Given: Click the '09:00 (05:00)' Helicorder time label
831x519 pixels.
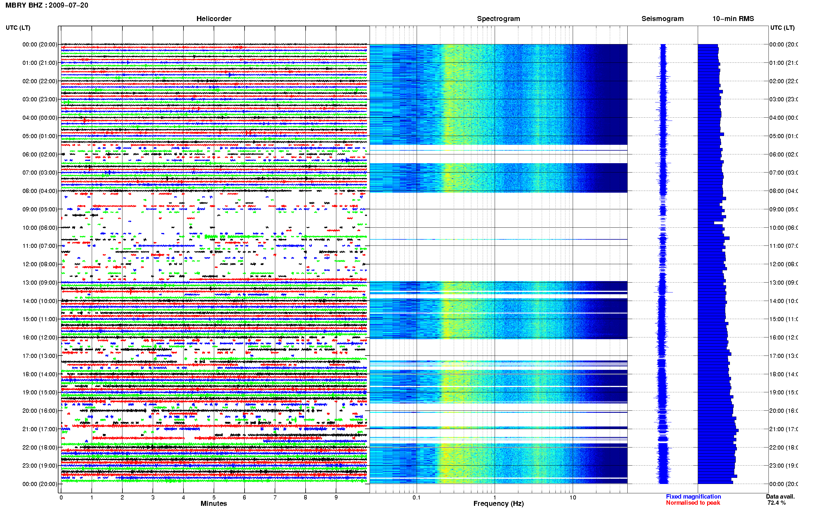Looking at the screenshot, I should [x=40, y=209].
